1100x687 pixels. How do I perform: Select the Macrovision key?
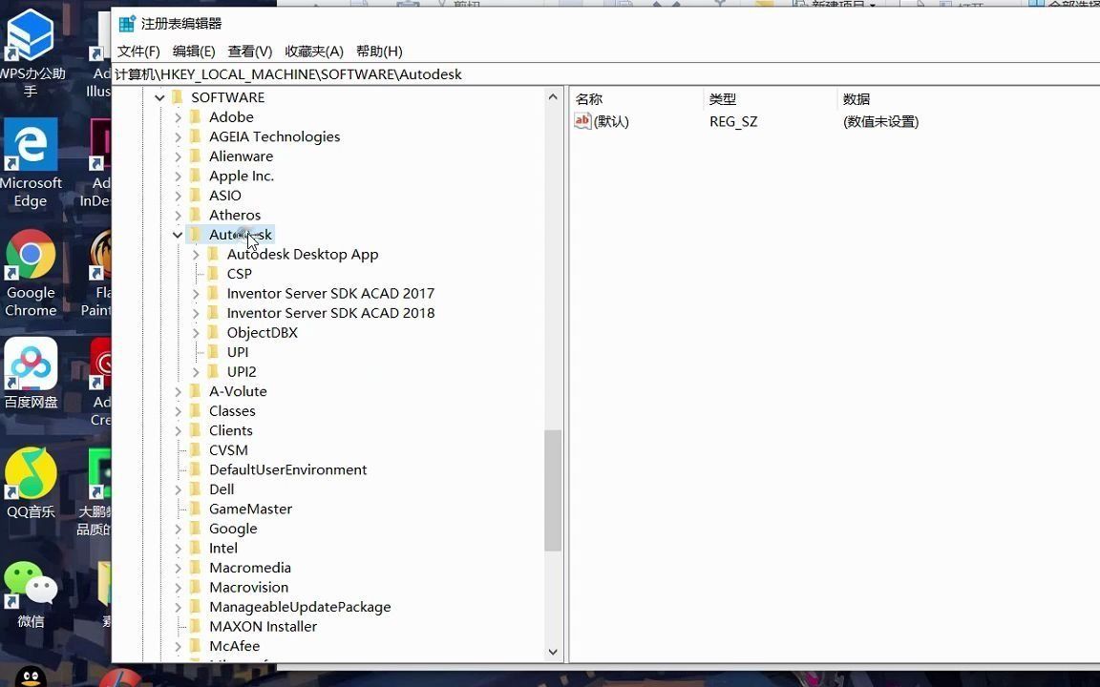[x=248, y=588]
